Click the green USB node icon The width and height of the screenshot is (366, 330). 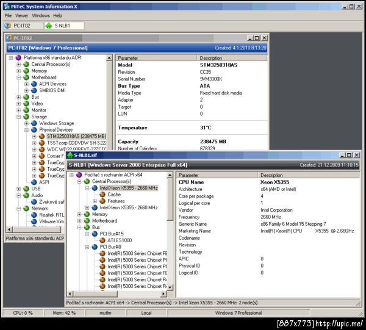26,188
